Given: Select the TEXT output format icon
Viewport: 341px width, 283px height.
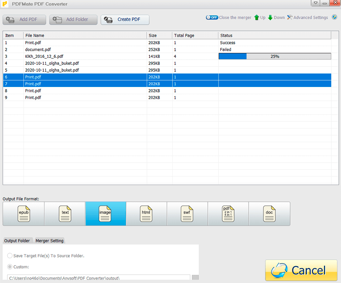Looking at the screenshot, I should tap(65, 214).
